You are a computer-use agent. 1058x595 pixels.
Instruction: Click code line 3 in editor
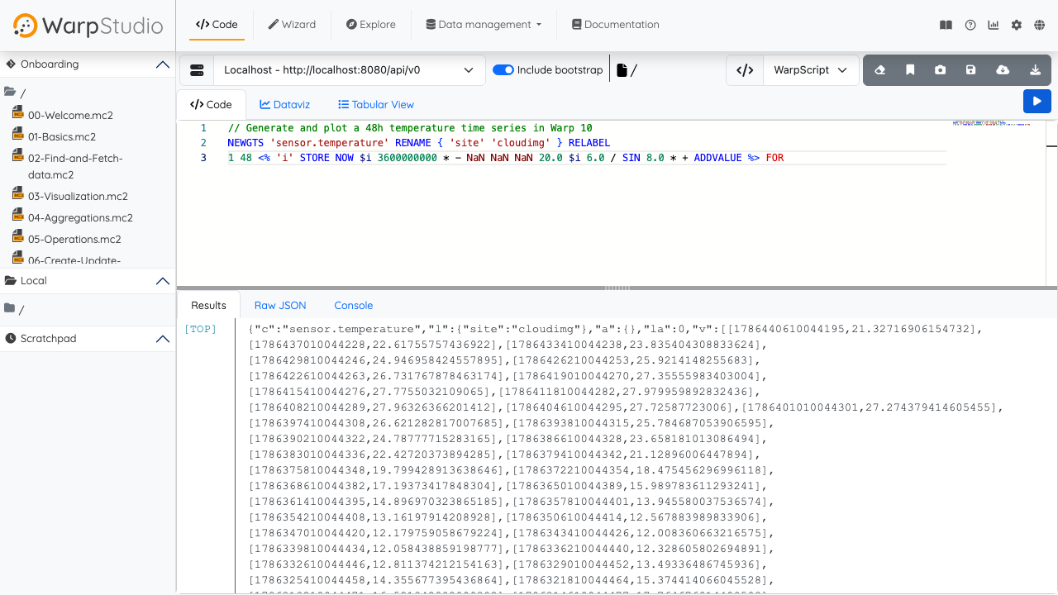506,158
